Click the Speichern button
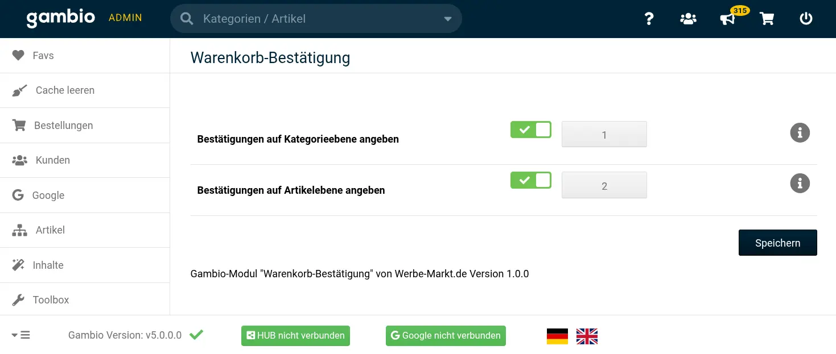 (x=777, y=243)
